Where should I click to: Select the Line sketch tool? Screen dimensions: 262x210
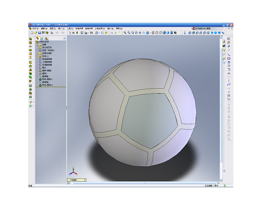coord(229,55)
